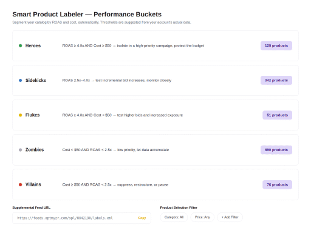Open the 51 products badge for Flukes
Viewport: 311px width, 233px height.
pos(277,115)
